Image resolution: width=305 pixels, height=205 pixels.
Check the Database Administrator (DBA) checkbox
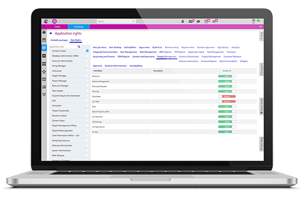(87, 56)
